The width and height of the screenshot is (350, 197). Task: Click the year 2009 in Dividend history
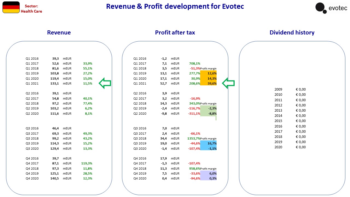pos(278,89)
